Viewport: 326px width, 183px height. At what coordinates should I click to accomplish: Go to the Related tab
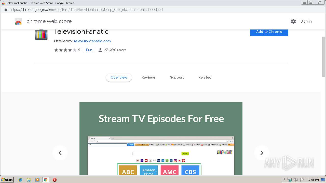click(205, 78)
